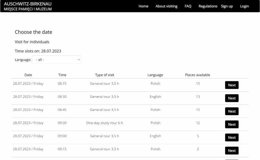Screen dimensions: 260x160
Task: Select the 08:45 time cell
Action: (x=62, y=110)
